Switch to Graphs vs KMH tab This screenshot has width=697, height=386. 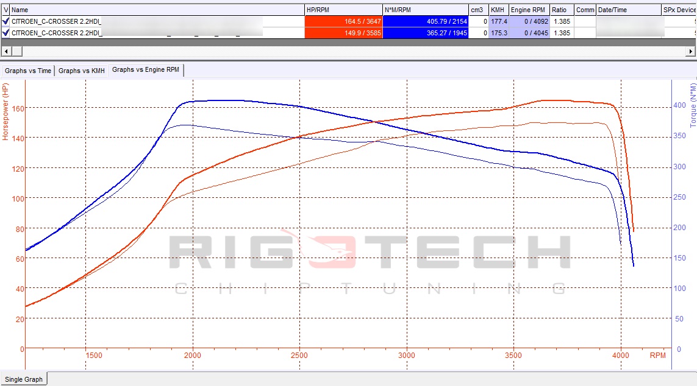point(81,71)
